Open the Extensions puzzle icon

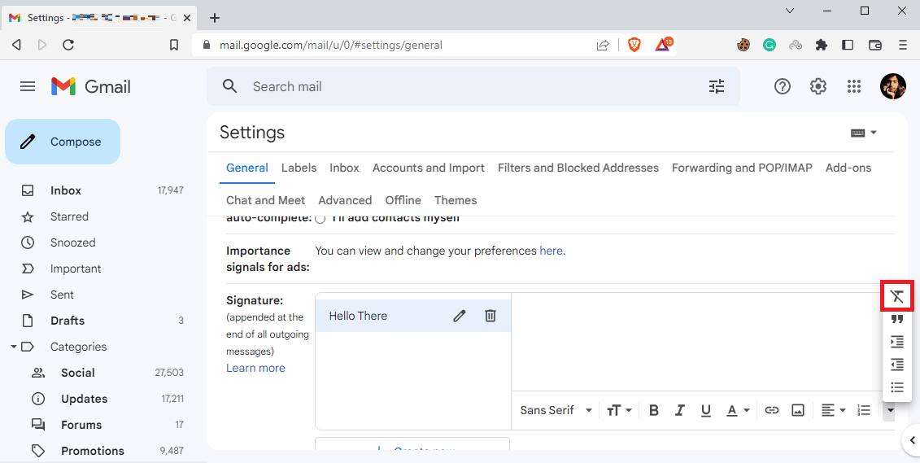point(822,45)
